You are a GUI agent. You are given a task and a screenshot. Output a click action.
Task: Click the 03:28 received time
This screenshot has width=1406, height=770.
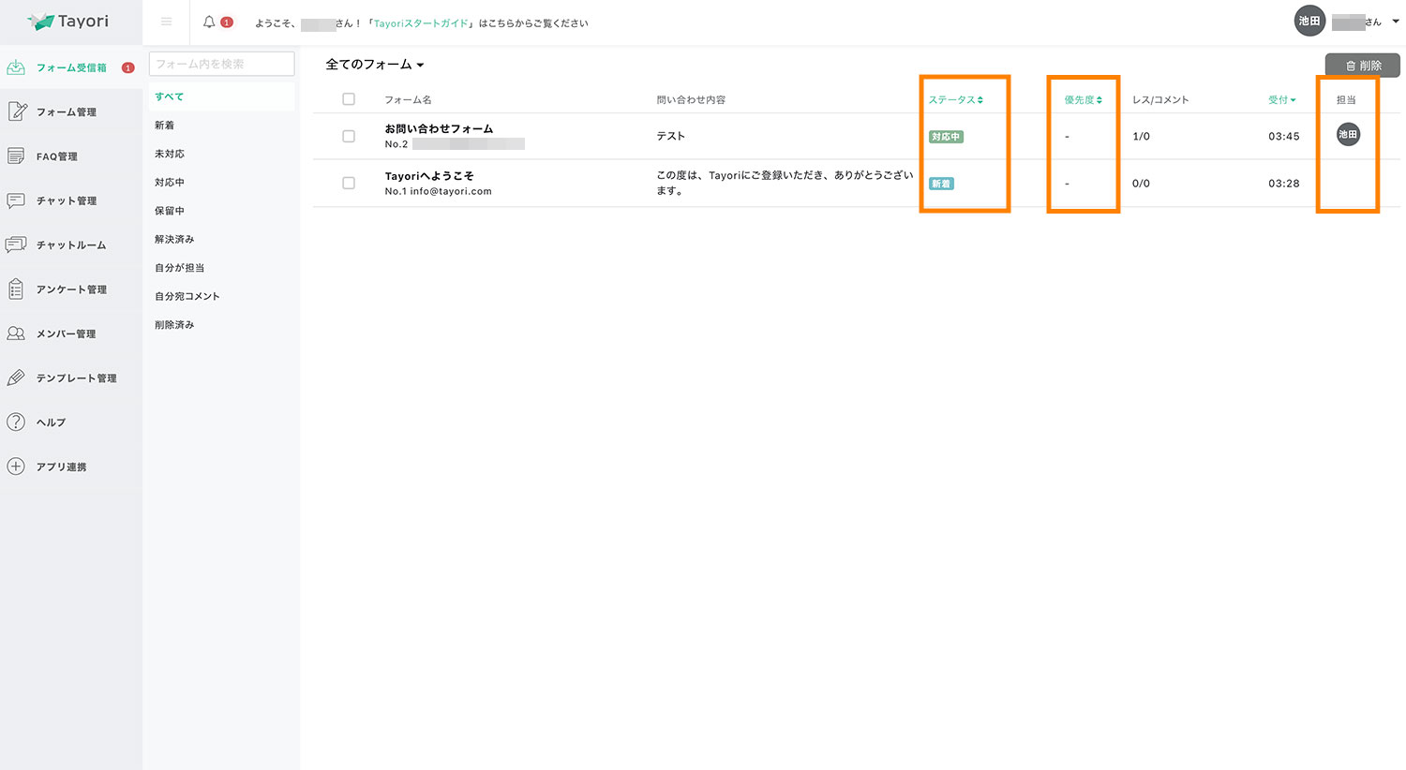coord(1283,184)
